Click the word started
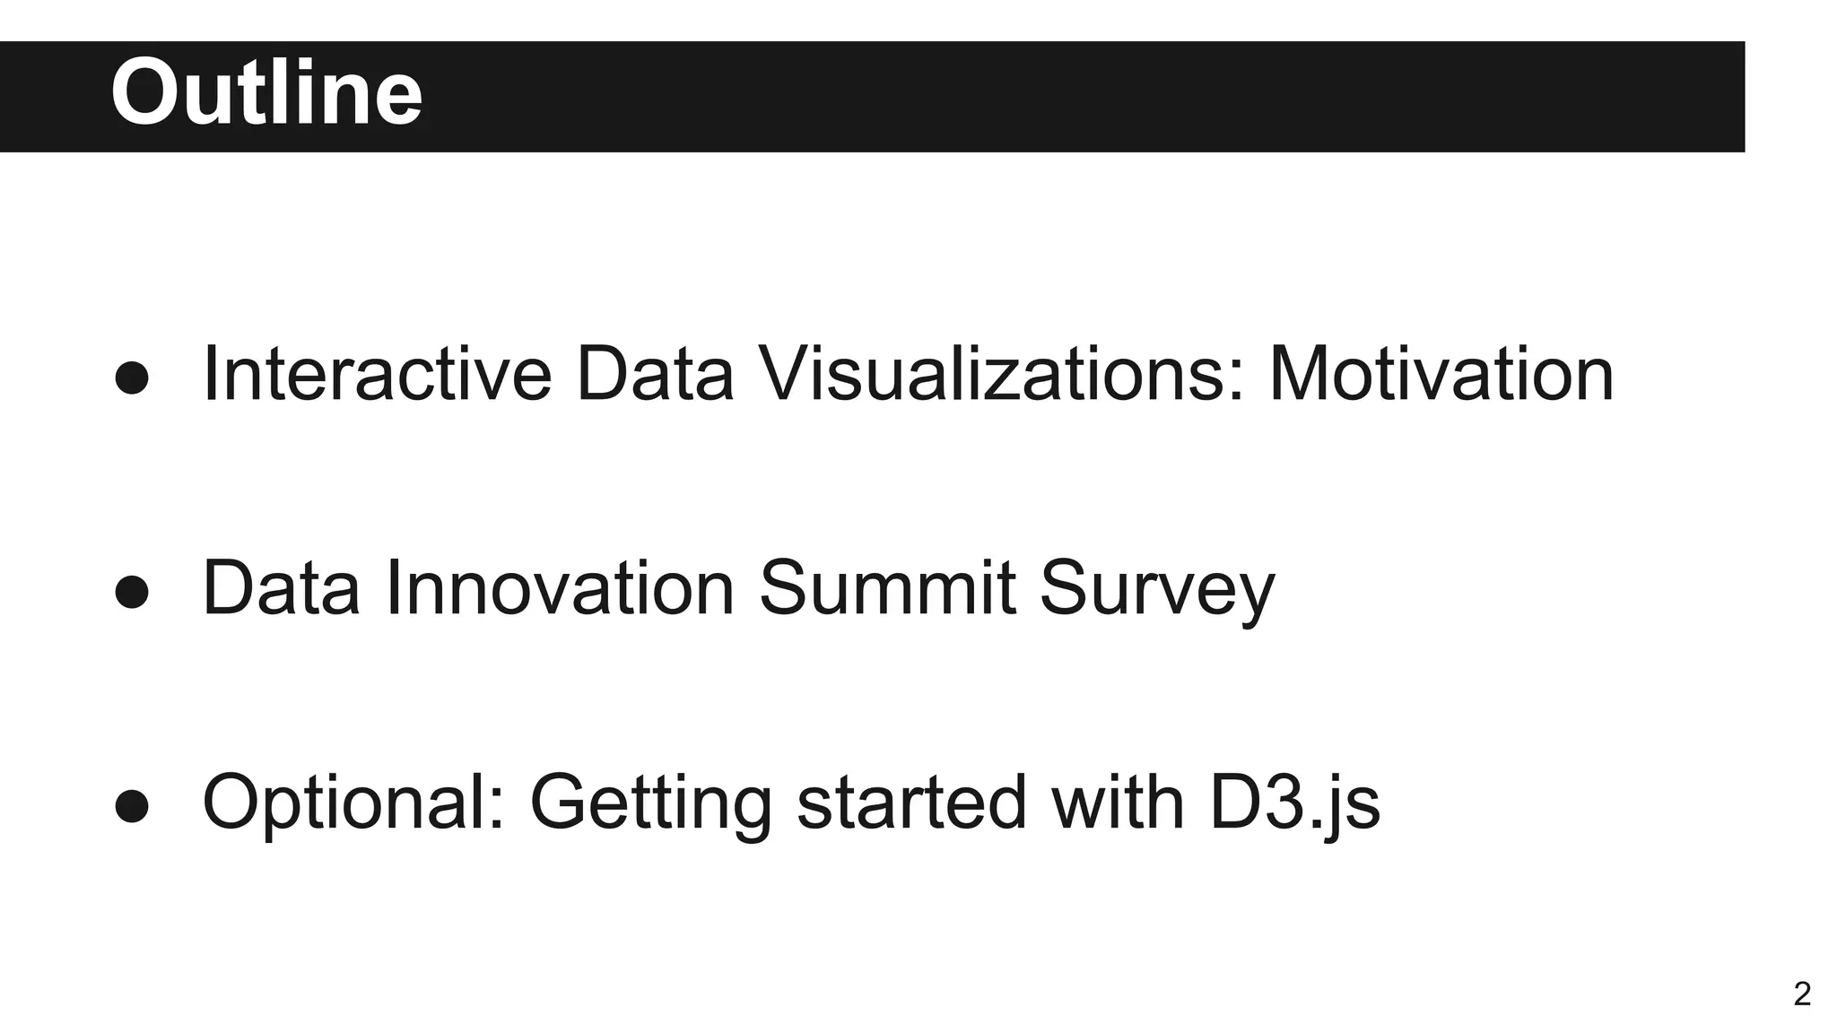1837x1033 pixels. [x=911, y=803]
